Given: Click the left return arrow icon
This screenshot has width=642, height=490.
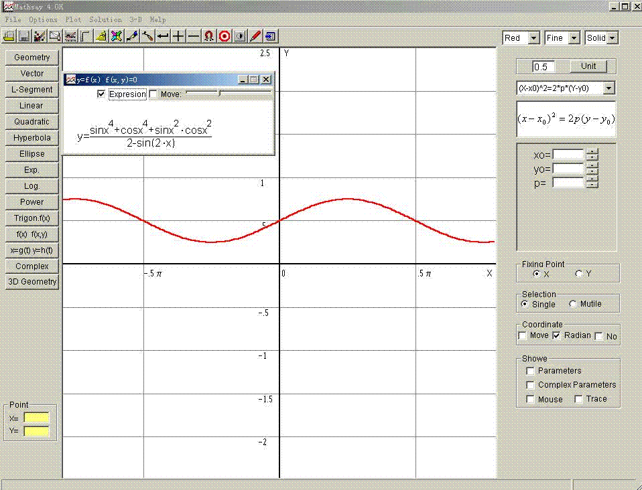Looking at the screenshot, I should point(163,36).
